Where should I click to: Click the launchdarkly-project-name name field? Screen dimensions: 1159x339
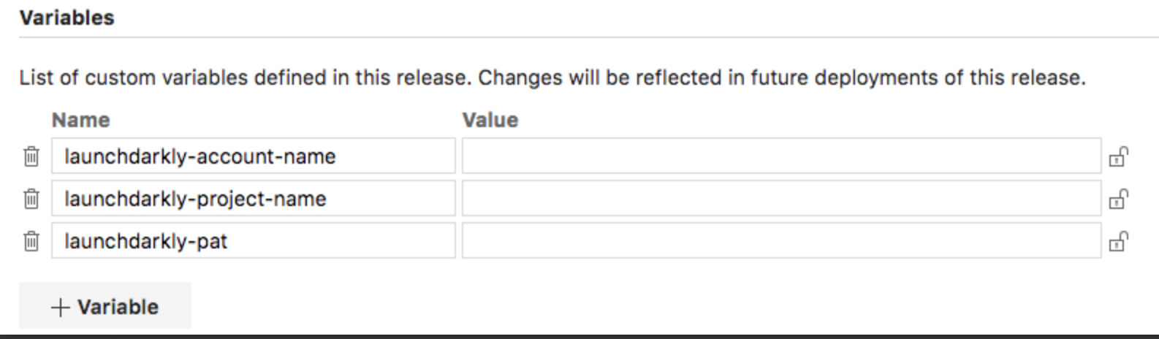253,199
